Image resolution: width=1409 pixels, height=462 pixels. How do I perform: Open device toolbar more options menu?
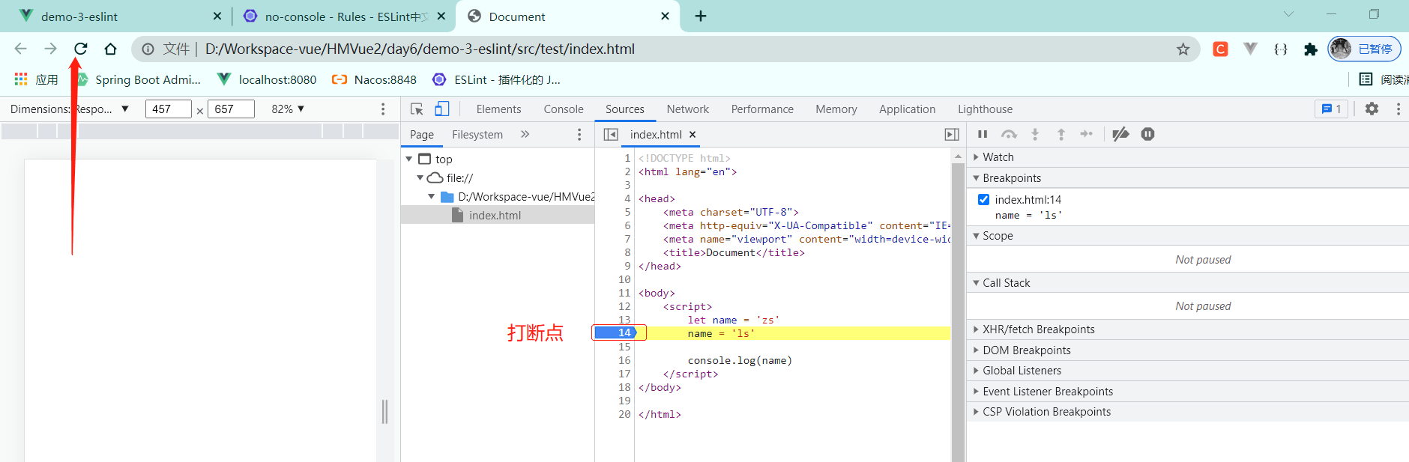[x=383, y=109]
